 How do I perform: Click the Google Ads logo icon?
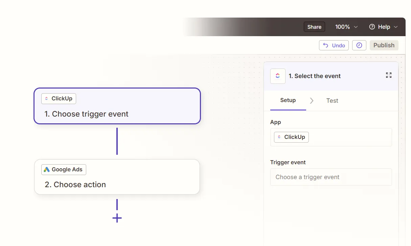47,170
